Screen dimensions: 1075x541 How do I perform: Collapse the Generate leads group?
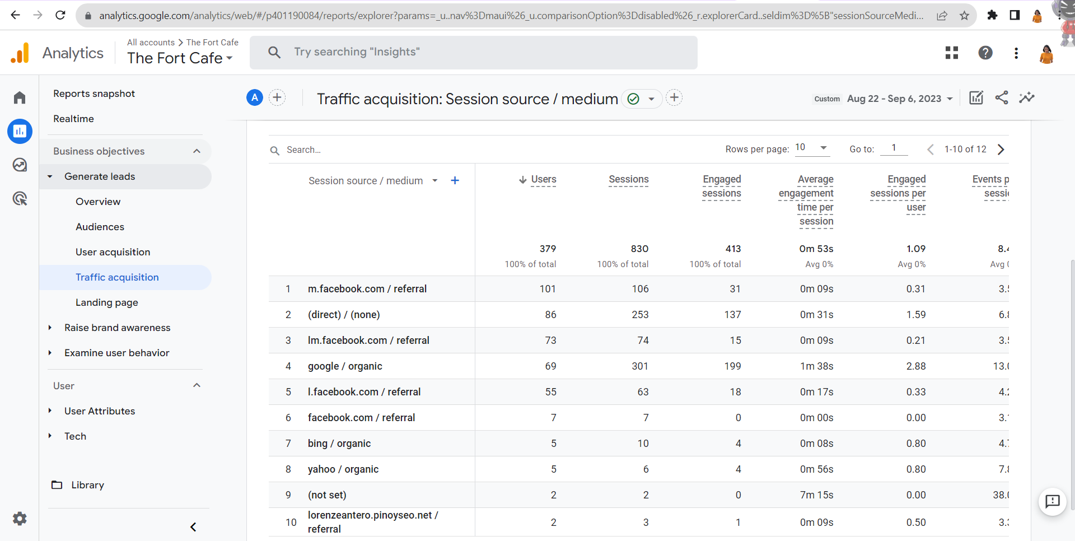click(x=50, y=176)
